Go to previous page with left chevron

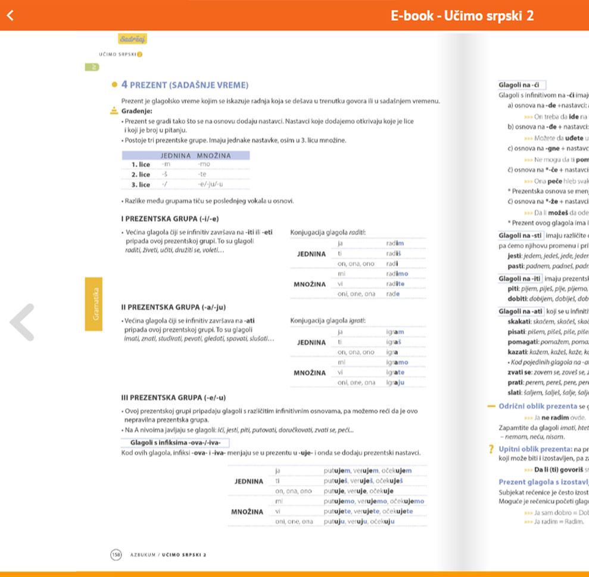pos(22,322)
